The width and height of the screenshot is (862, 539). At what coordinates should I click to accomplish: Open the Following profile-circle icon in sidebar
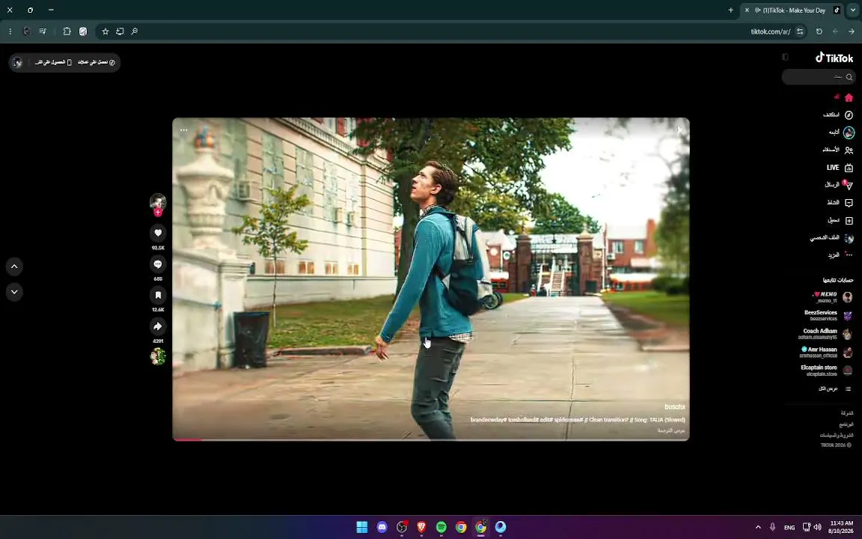(849, 133)
